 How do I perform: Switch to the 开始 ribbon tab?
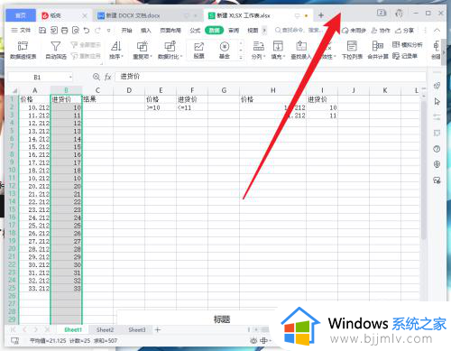pyautogui.click(x=126, y=30)
